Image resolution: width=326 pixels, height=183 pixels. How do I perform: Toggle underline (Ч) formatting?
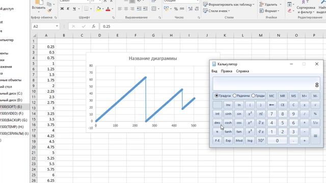click(74, 9)
